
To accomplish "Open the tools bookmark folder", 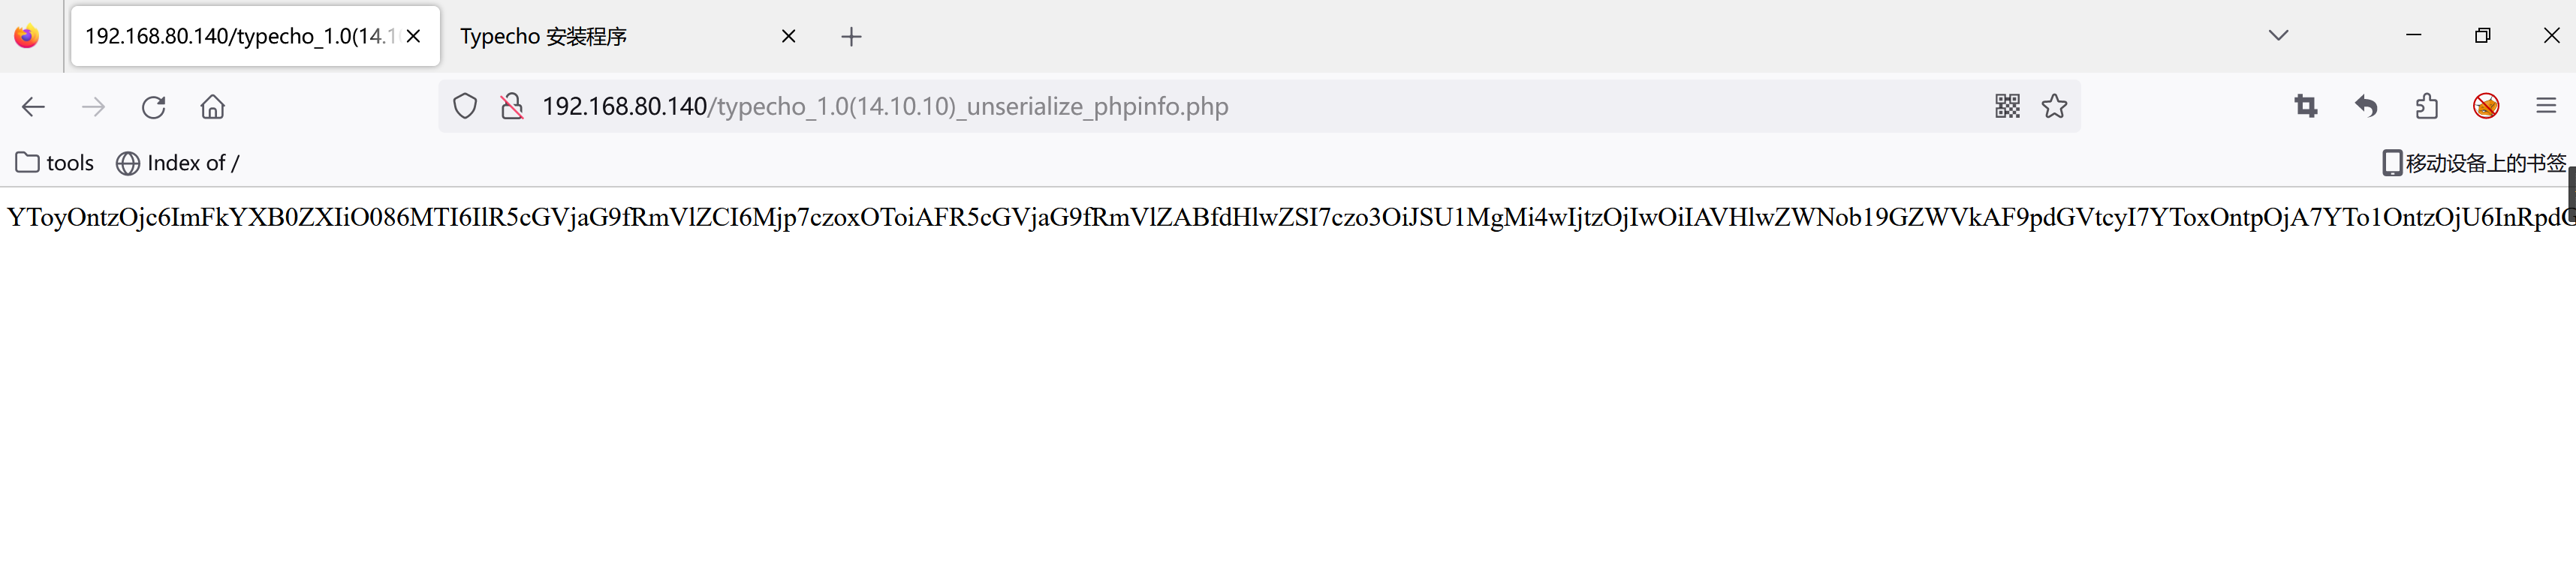I will point(55,163).
